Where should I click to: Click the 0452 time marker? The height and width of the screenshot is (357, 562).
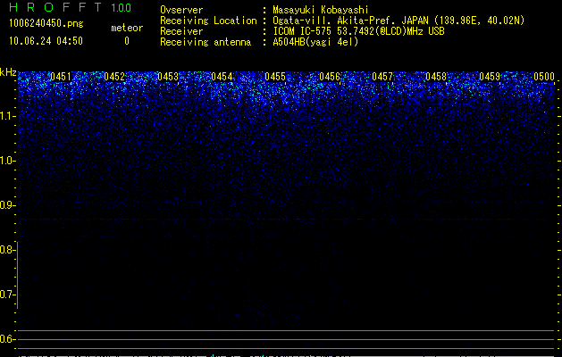114,77
